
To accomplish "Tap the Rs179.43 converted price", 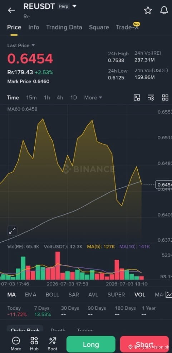I will (20, 72).
